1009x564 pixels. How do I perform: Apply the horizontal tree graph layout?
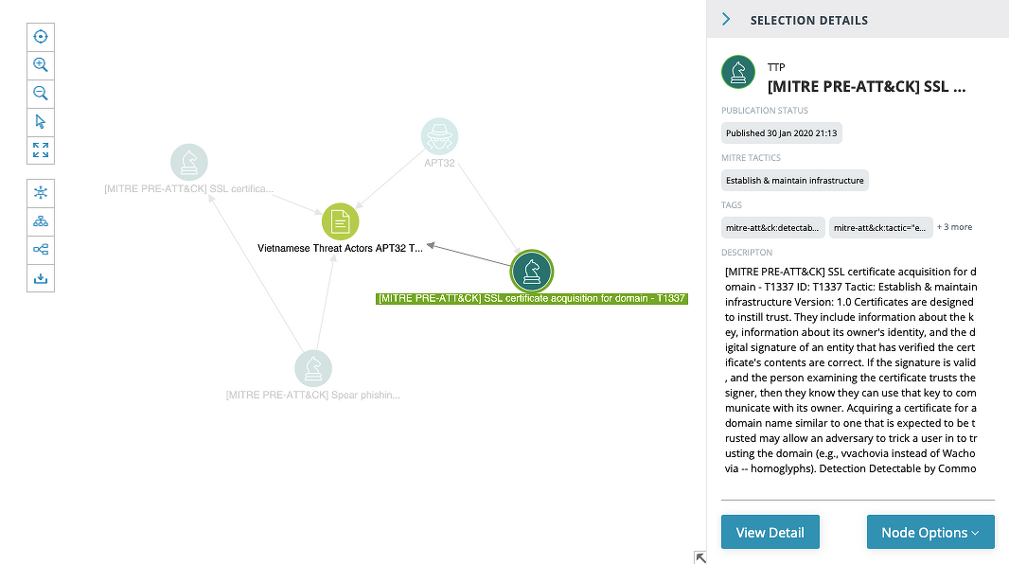tap(41, 250)
